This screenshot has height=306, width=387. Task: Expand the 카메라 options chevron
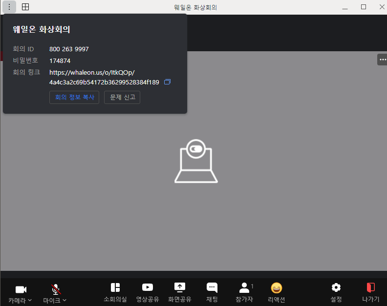pyautogui.click(x=30, y=300)
